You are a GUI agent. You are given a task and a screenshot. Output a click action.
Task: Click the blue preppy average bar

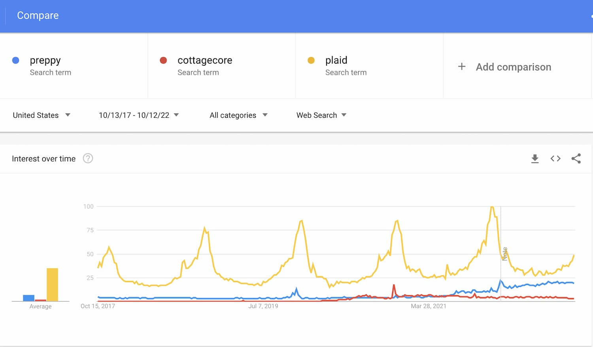click(28, 298)
